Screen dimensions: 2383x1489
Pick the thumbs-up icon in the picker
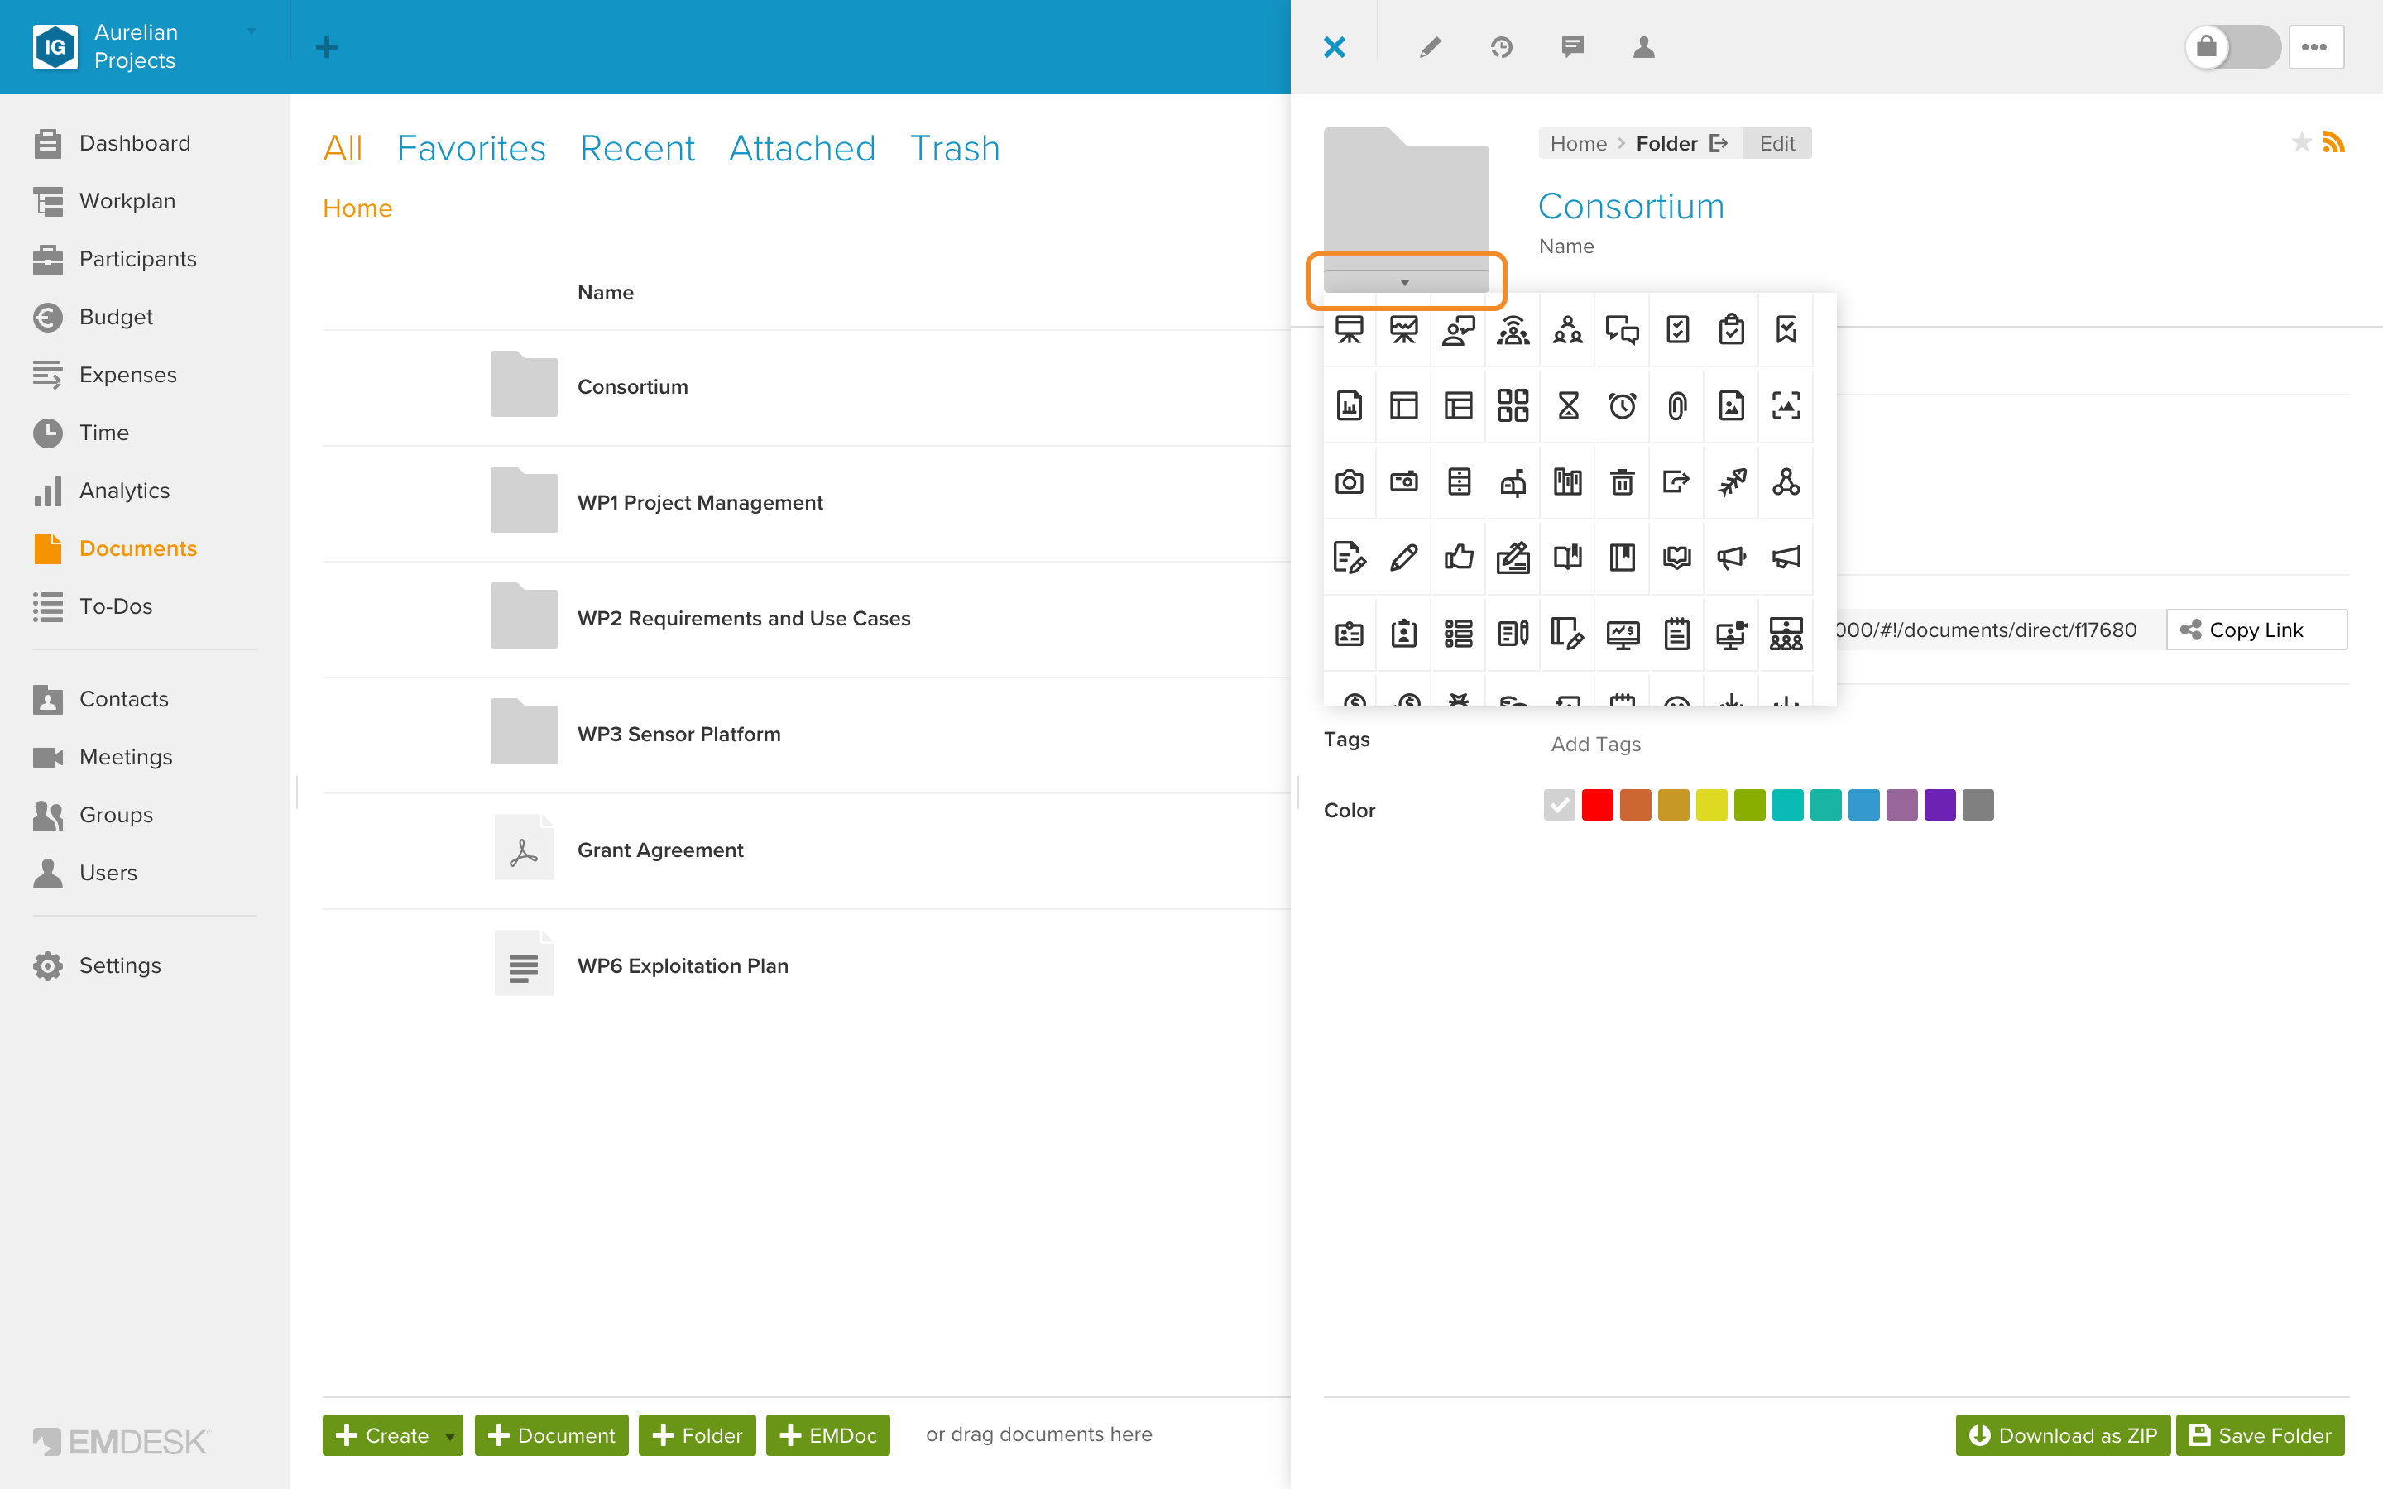tap(1459, 558)
